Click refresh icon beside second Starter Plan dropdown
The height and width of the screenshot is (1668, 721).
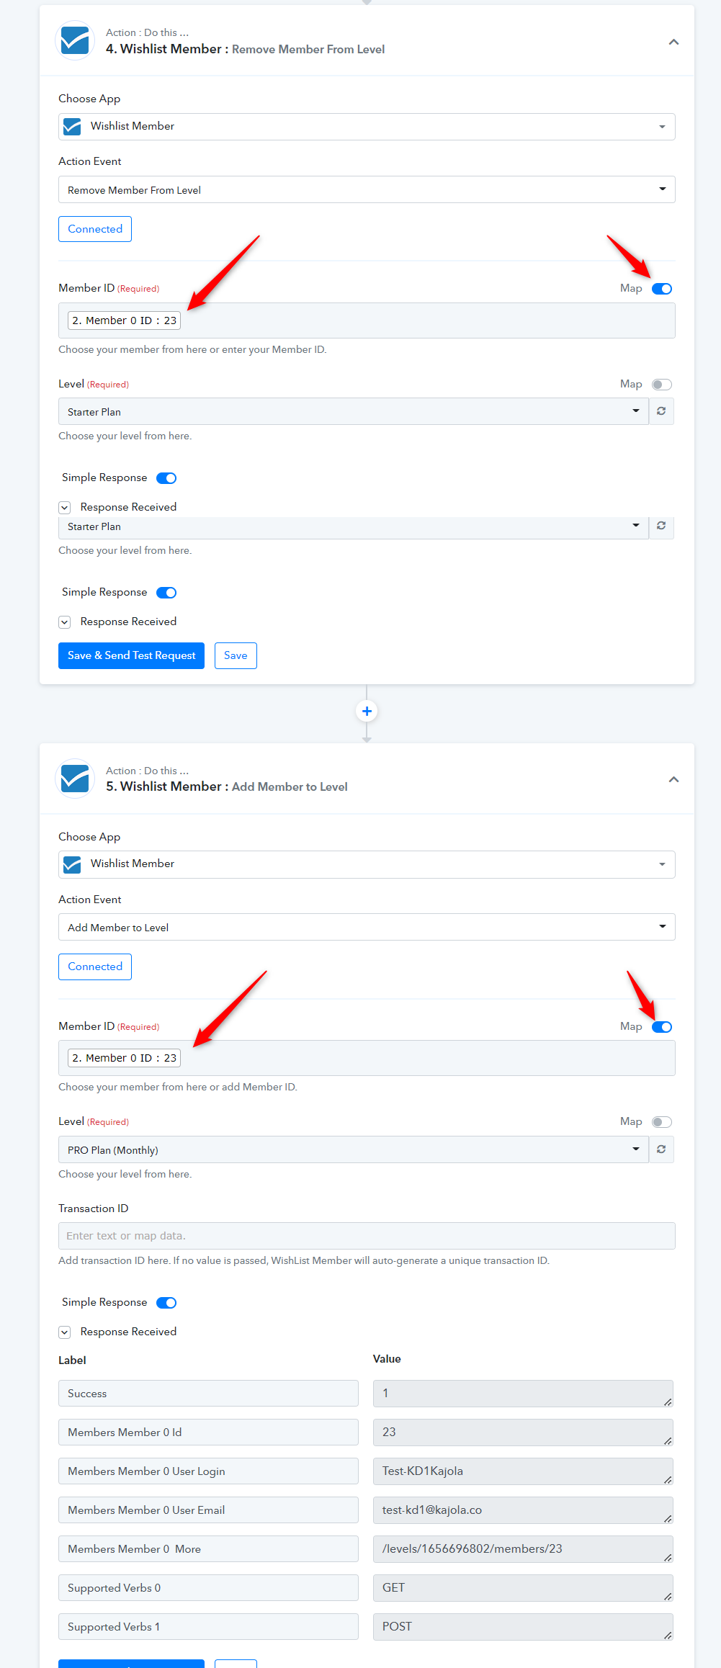pyautogui.click(x=661, y=526)
